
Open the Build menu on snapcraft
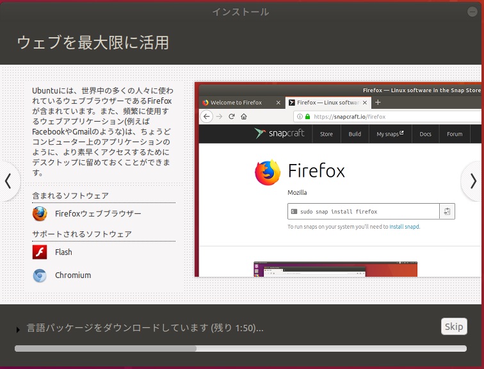355,134
